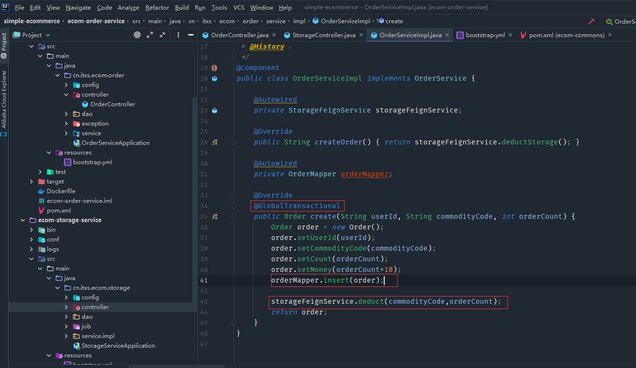Screen dimensions: 636x368
Task: Select pom.xml in the project tree
Action: click(55, 211)
